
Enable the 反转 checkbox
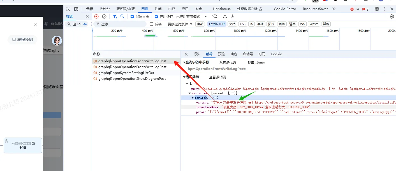pyautogui.click(x=152, y=24)
